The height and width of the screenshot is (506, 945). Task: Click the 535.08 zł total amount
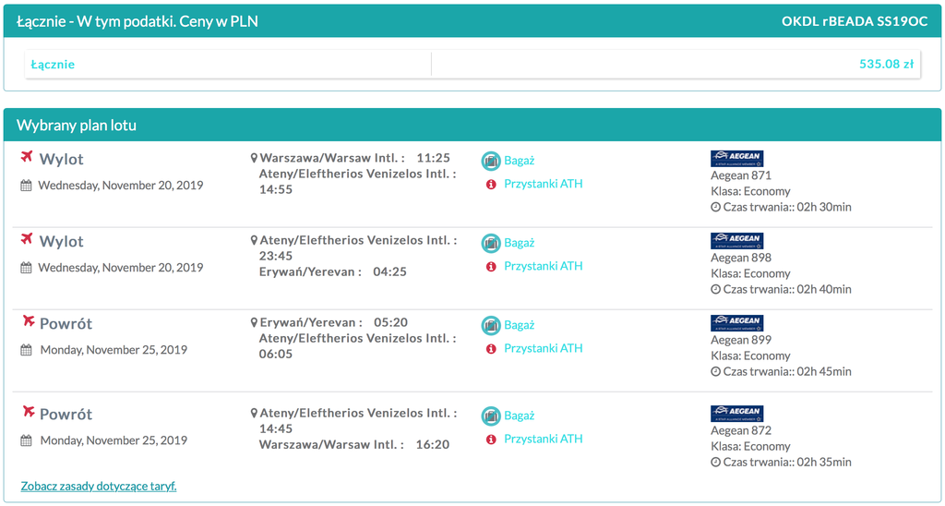tap(887, 64)
